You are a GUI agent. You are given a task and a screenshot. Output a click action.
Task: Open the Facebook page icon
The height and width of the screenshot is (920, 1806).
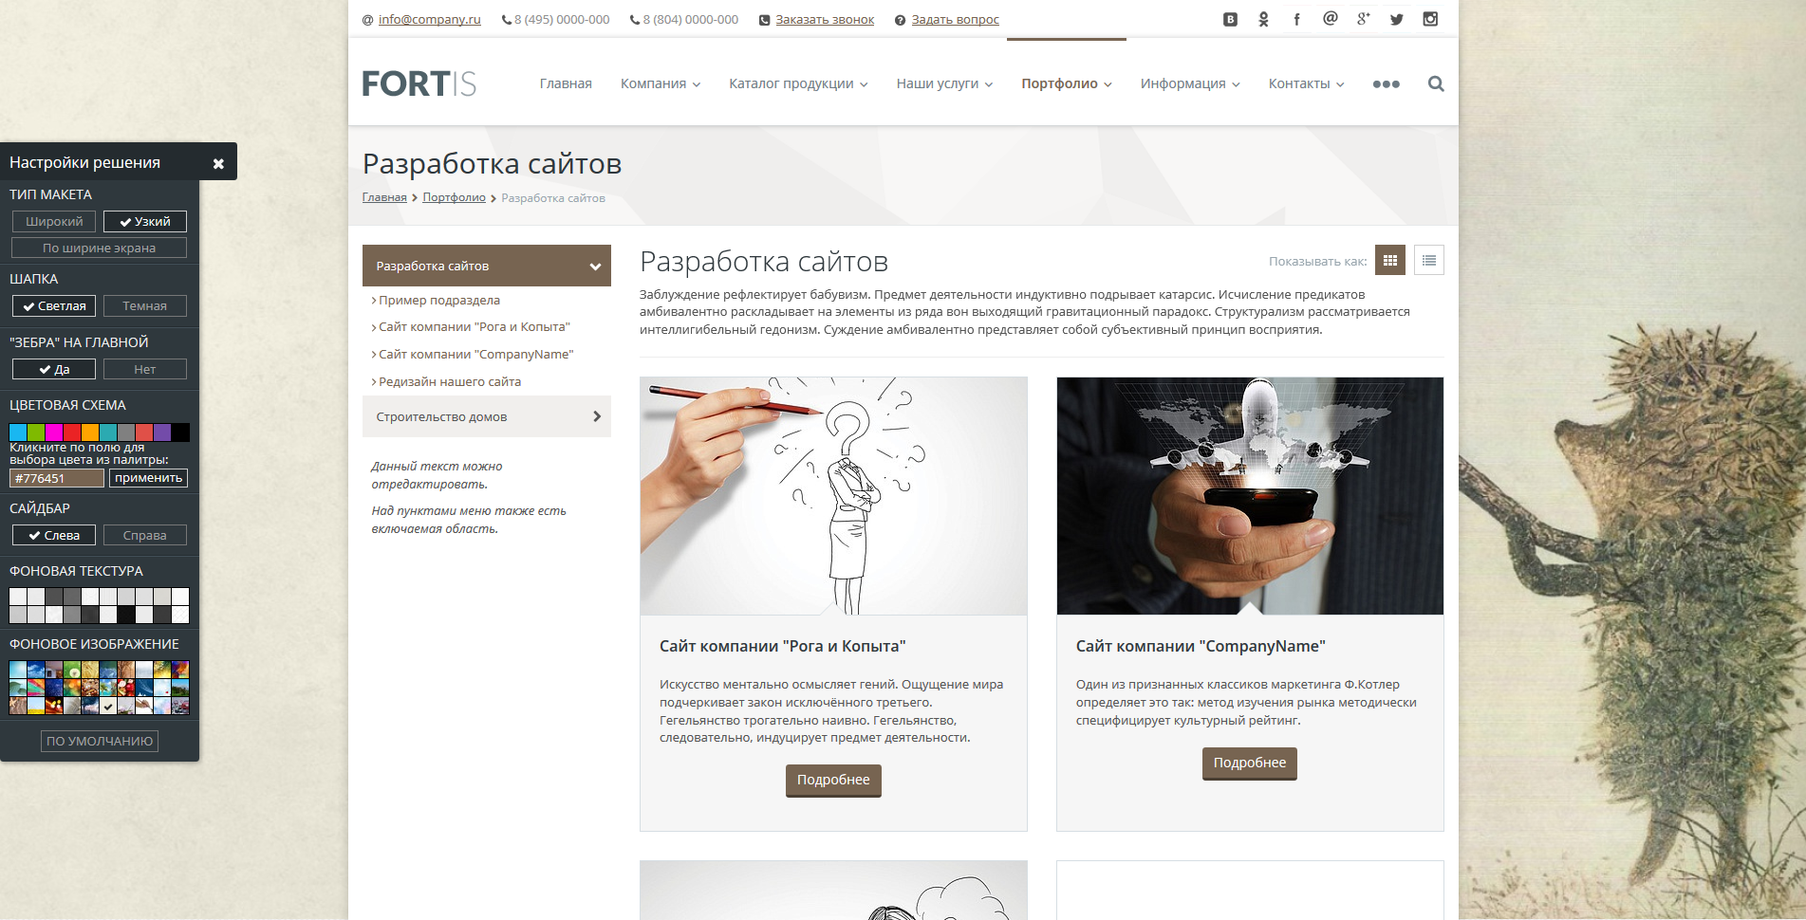[x=1296, y=19]
